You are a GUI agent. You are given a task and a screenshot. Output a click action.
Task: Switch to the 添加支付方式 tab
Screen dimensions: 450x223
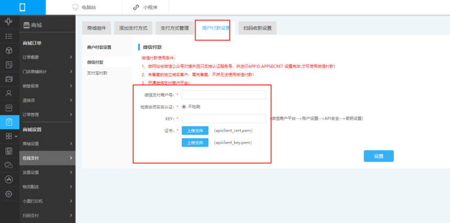coord(133,28)
